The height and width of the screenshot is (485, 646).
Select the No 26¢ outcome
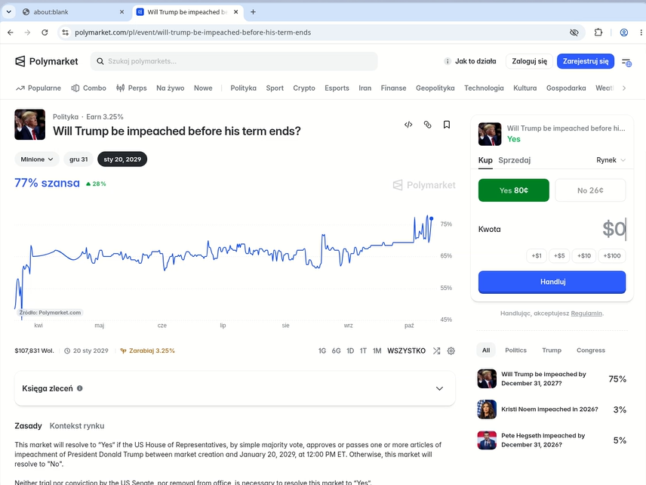click(x=590, y=190)
